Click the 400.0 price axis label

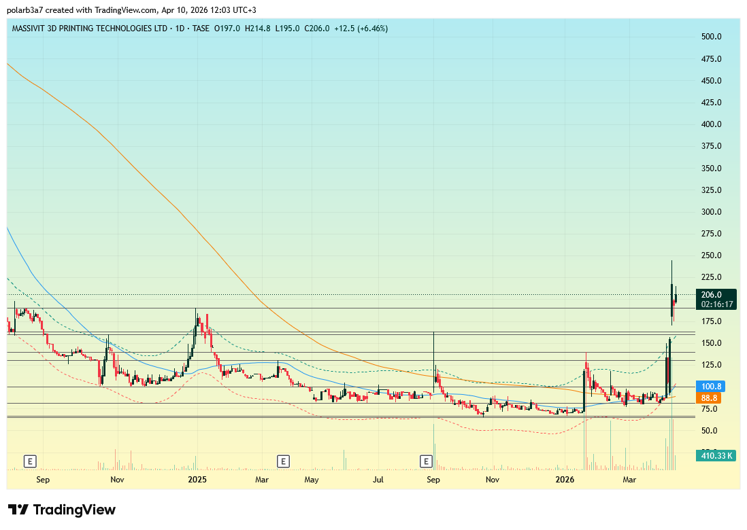(x=711, y=124)
